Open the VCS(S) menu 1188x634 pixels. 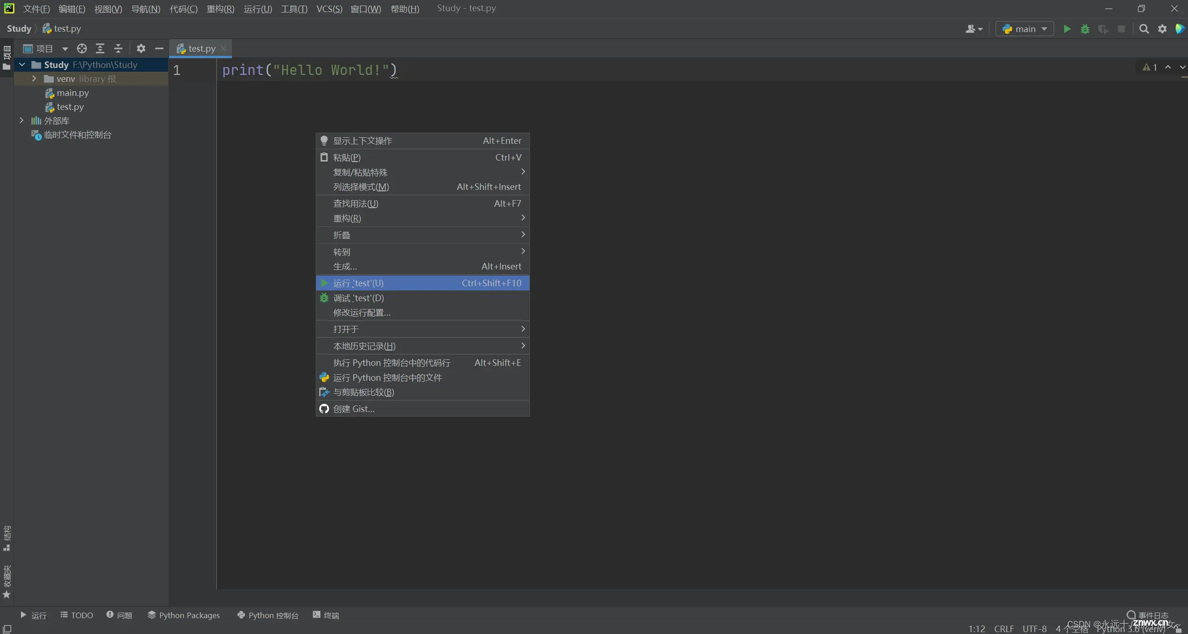click(329, 9)
